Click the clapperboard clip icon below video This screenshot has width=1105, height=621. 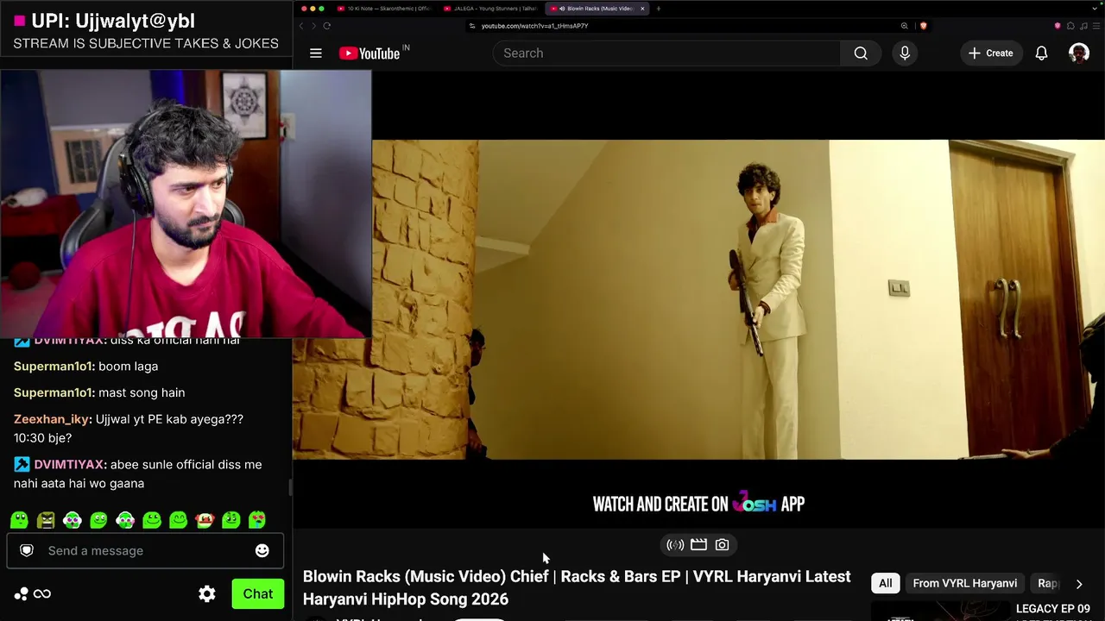[x=698, y=545]
